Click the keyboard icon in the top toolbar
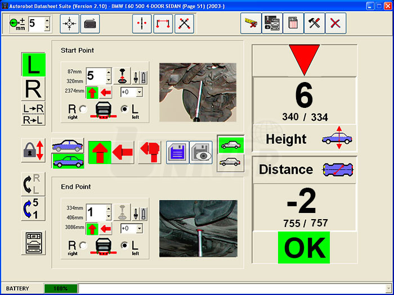394x295 pixels. pyautogui.click(x=90, y=24)
